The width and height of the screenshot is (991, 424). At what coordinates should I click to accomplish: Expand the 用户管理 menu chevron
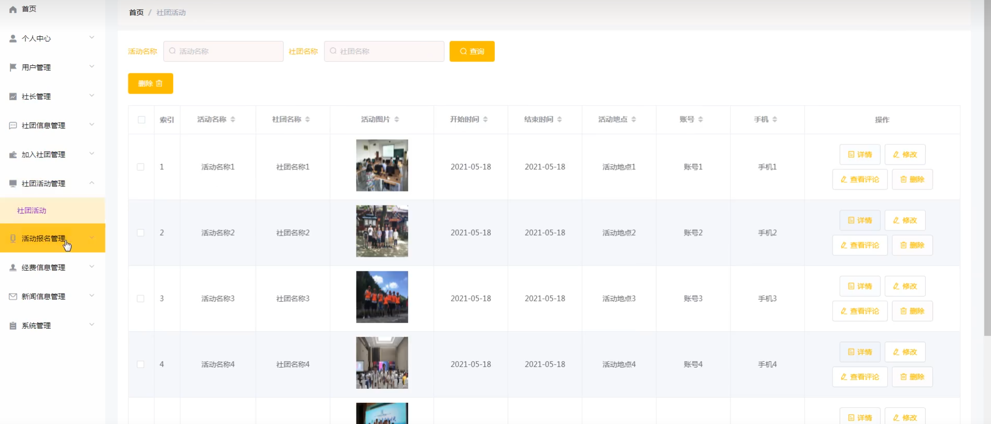pyautogui.click(x=92, y=66)
